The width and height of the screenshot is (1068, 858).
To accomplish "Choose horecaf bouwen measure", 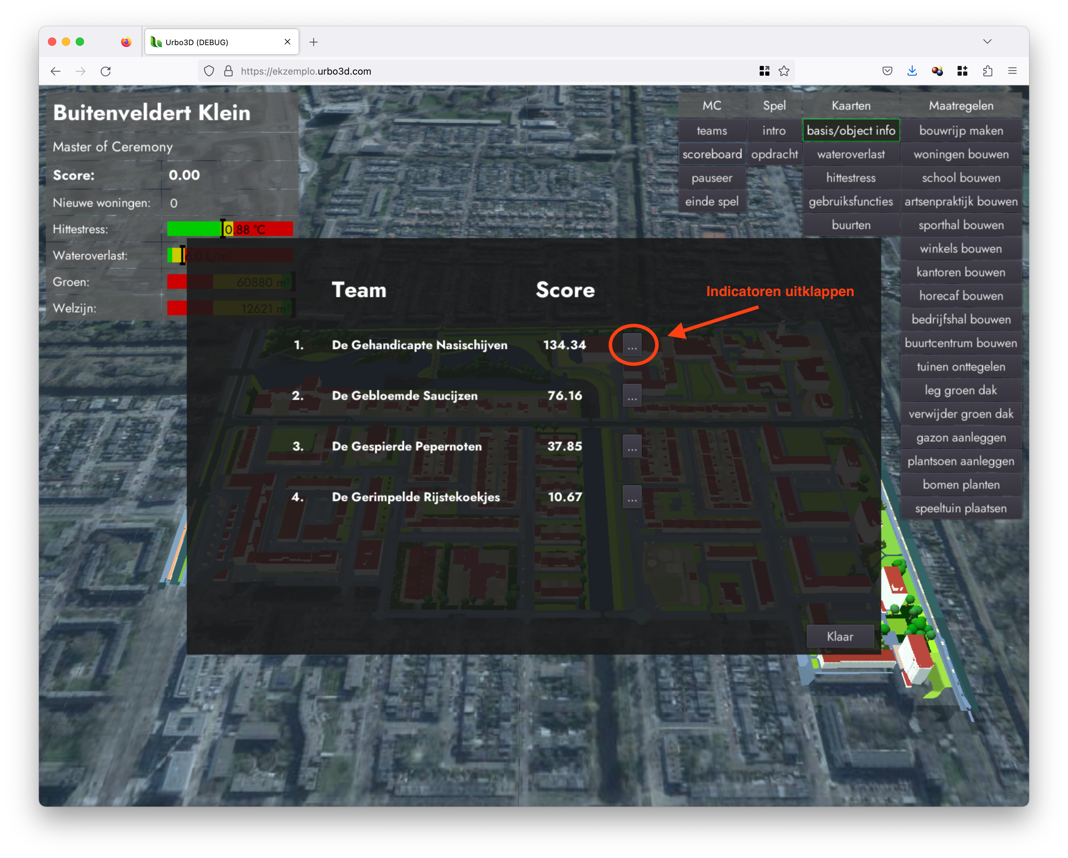I will [x=961, y=296].
